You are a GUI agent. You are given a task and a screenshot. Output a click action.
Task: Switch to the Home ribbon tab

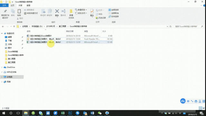coord(12,5)
